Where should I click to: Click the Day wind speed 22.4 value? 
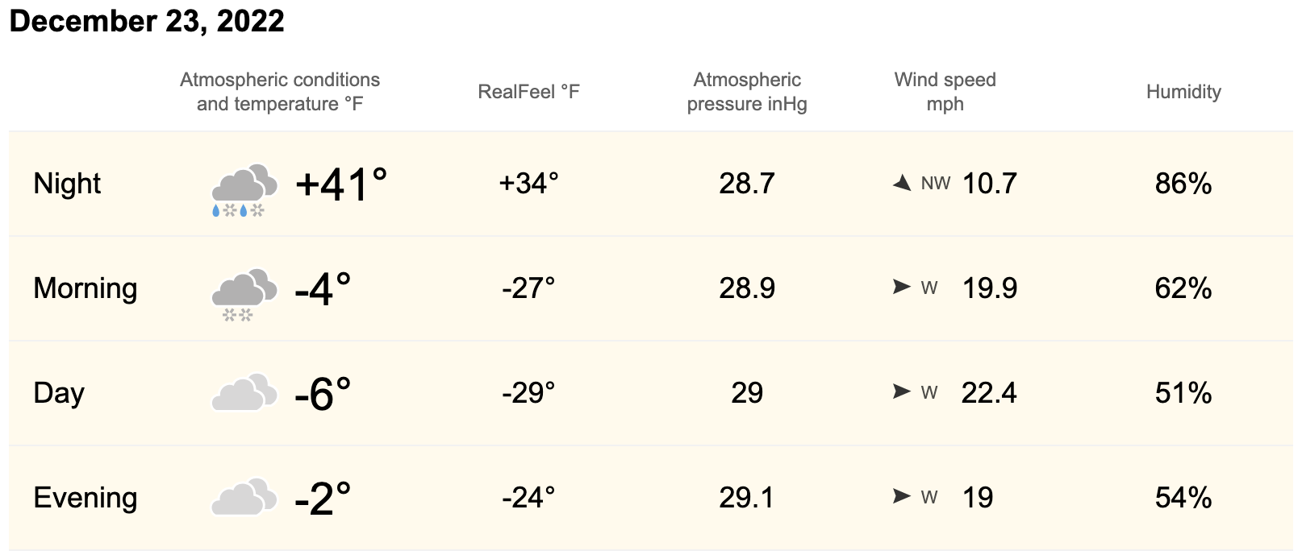(989, 393)
